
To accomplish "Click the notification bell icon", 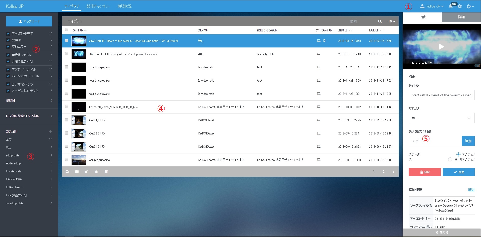I will 451,6.
